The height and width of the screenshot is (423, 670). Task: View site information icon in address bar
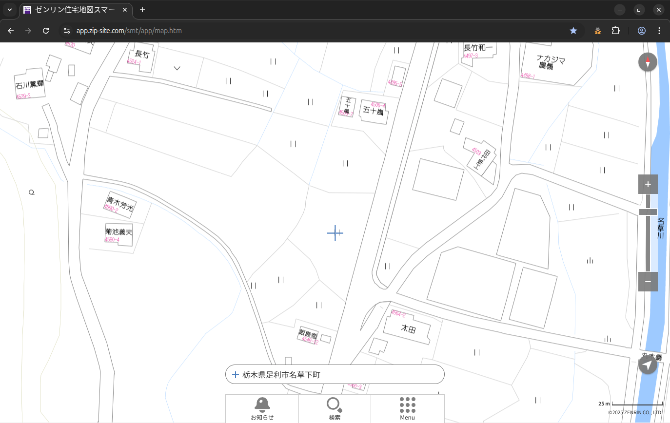pyautogui.click(x=67, y=31)
